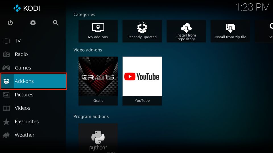Launch the Gratis video add-on
273x153 pixels.
(98, 81)
